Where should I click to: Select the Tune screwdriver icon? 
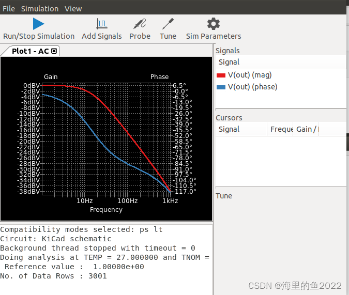(x=168, y=24)
